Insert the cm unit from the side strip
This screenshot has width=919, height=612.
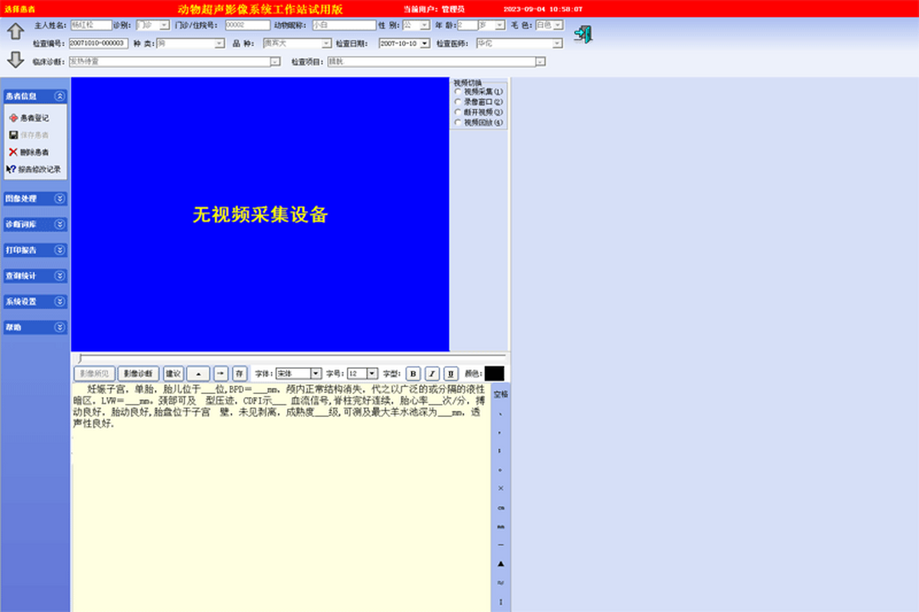click(501, 507)
